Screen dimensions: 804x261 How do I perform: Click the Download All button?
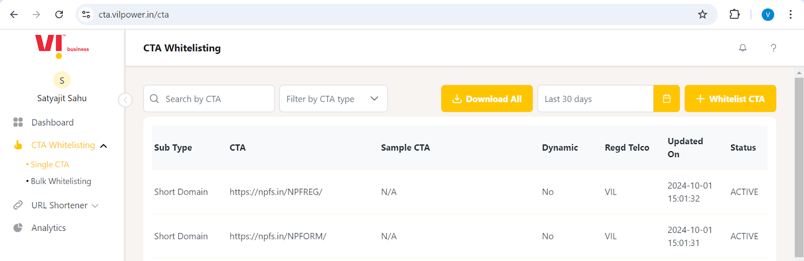[486, 98]
